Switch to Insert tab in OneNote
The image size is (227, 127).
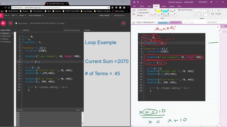tap(149, 6)
